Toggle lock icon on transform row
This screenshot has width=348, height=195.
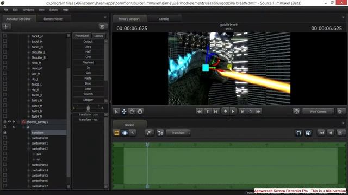pos(5,132)
